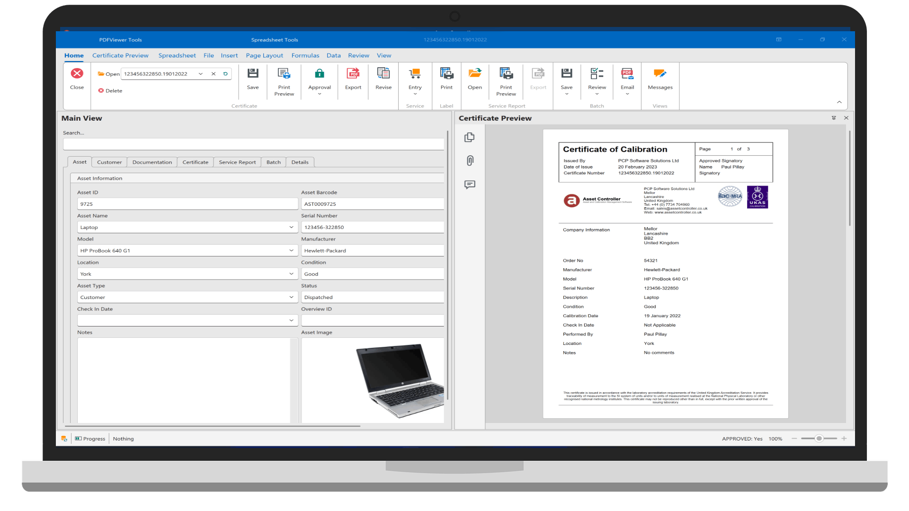Open the service Entry cart icon
This screenshot has width=909, height=511.
pyautogui.click(x=415, y=74)
